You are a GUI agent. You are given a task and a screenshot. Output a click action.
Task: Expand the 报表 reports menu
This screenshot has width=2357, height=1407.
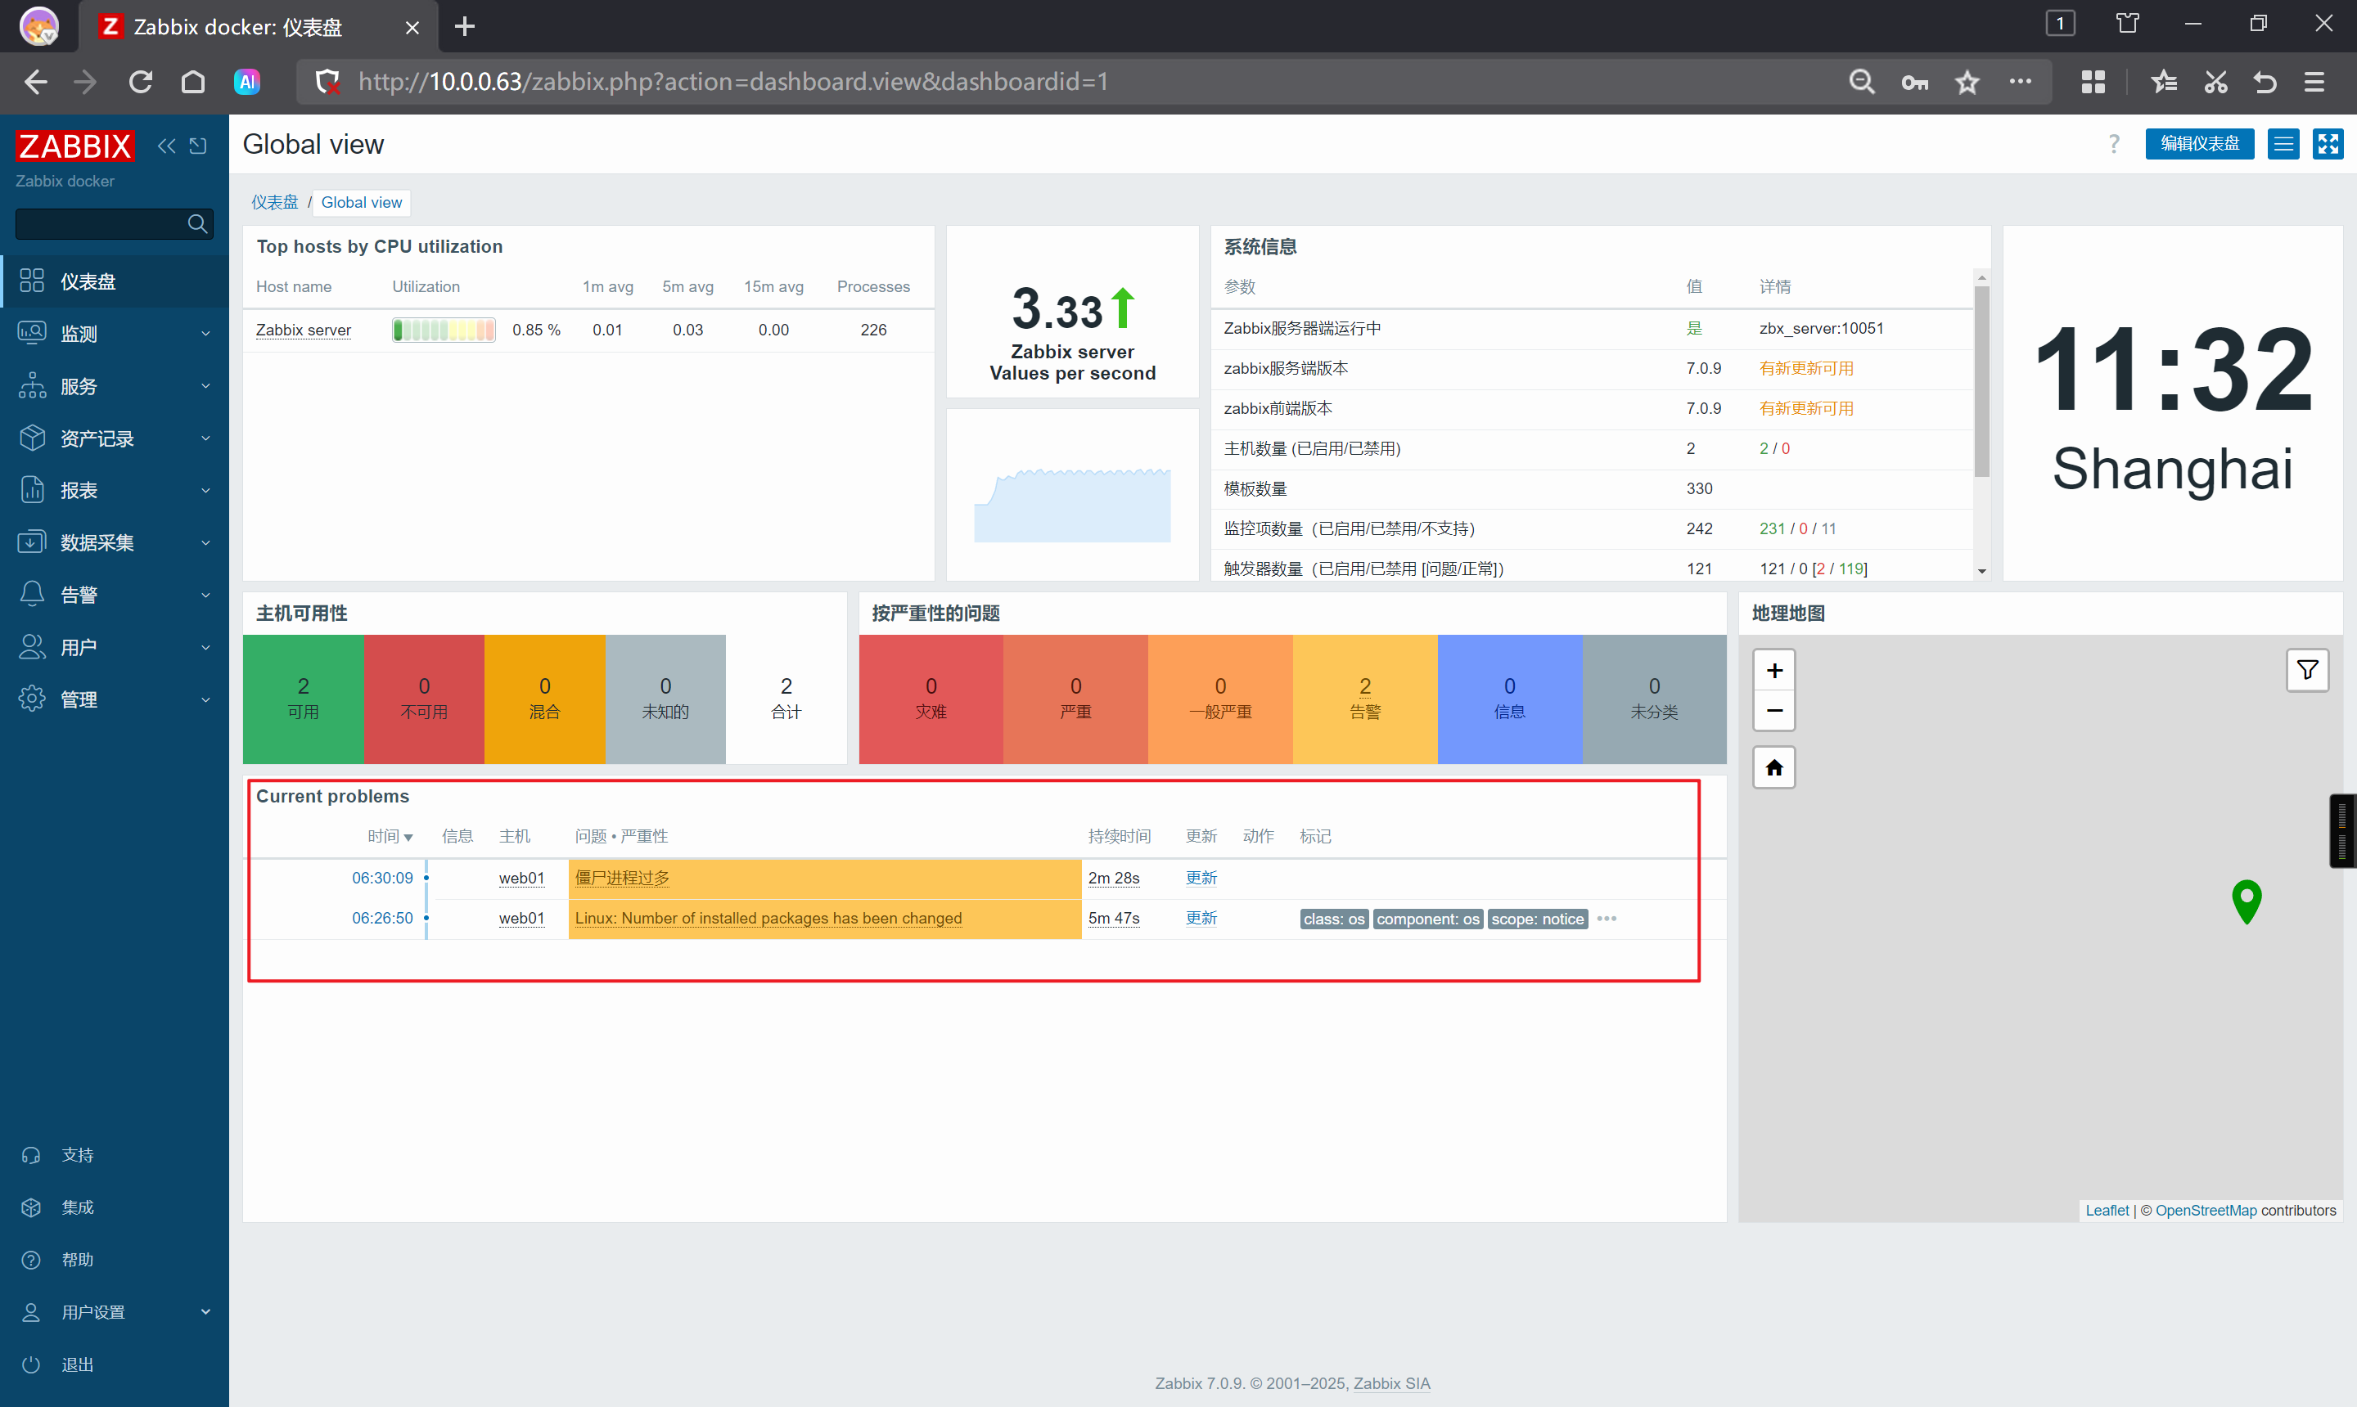(x=114, y=490)
